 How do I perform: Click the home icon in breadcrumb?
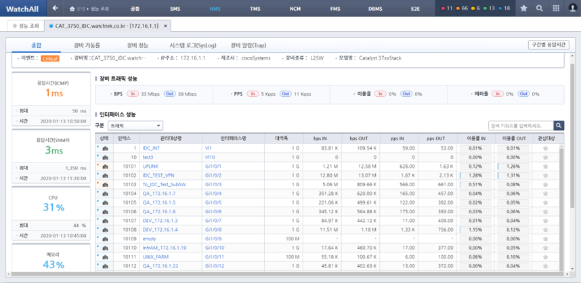pyautogui.click(x=72, y=8)
